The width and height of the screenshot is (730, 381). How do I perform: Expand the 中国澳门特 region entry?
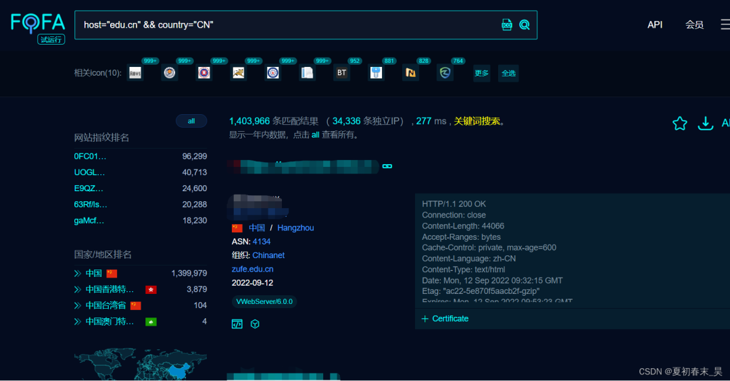[77, 322]
